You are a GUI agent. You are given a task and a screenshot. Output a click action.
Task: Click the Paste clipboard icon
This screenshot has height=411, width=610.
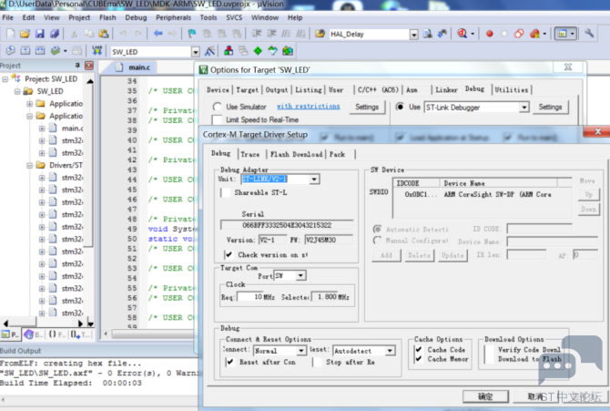(x=104, y=34)
